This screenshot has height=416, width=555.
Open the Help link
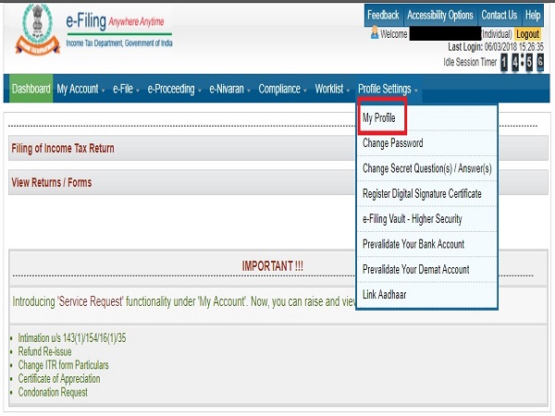[533, 15]
